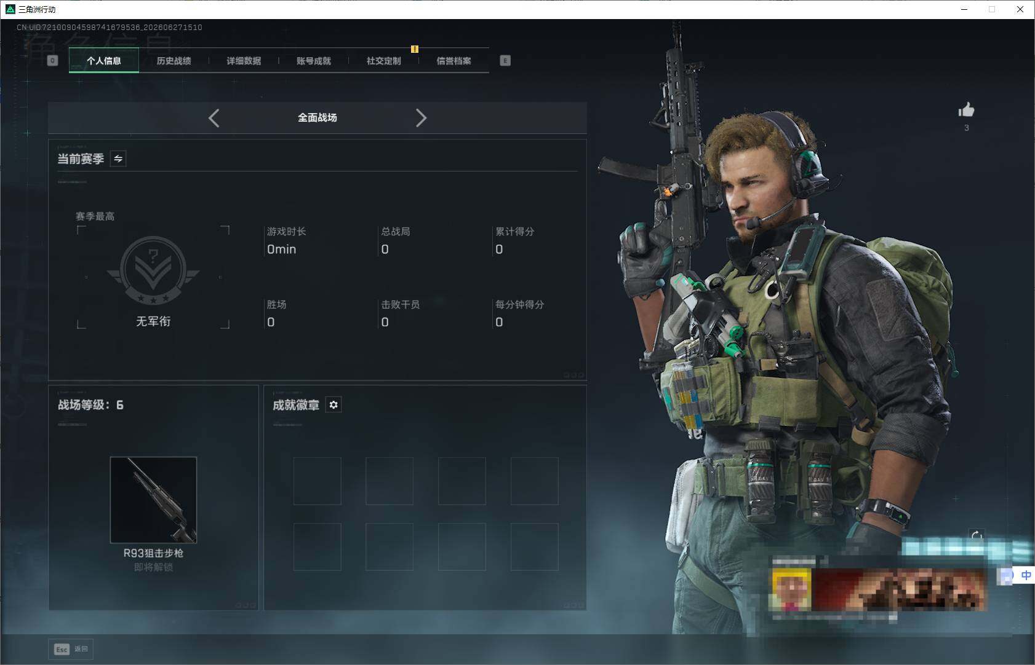Select the third empty badge slot in top row
Image resolution: width=1035 pixels, height=665 pixels.
click(x=462, y=481)
